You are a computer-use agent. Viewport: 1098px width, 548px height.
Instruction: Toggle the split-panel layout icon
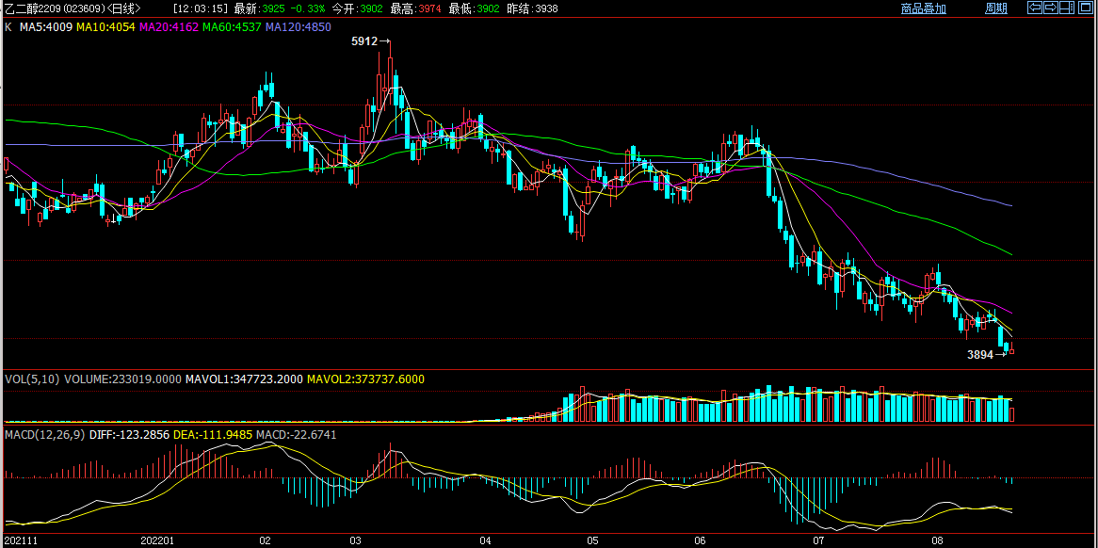click(1066, 8)
